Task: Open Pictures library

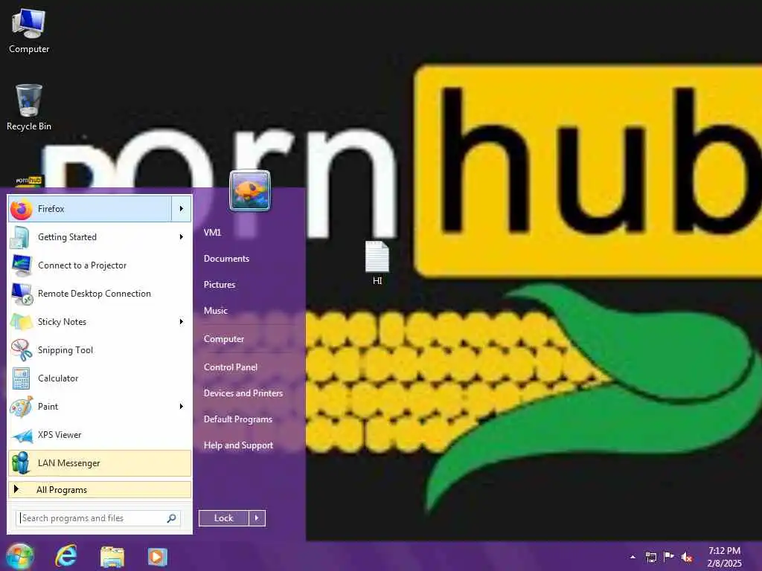Action: pos(220,285)
